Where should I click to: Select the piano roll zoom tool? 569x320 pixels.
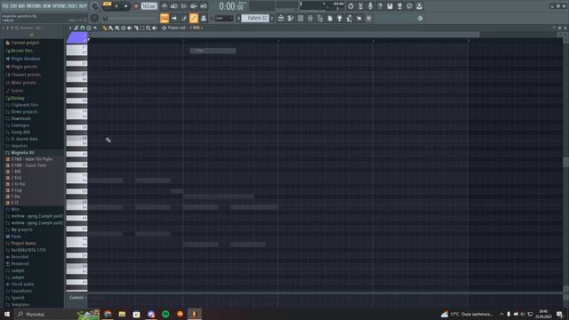click(x=148, y=28)
